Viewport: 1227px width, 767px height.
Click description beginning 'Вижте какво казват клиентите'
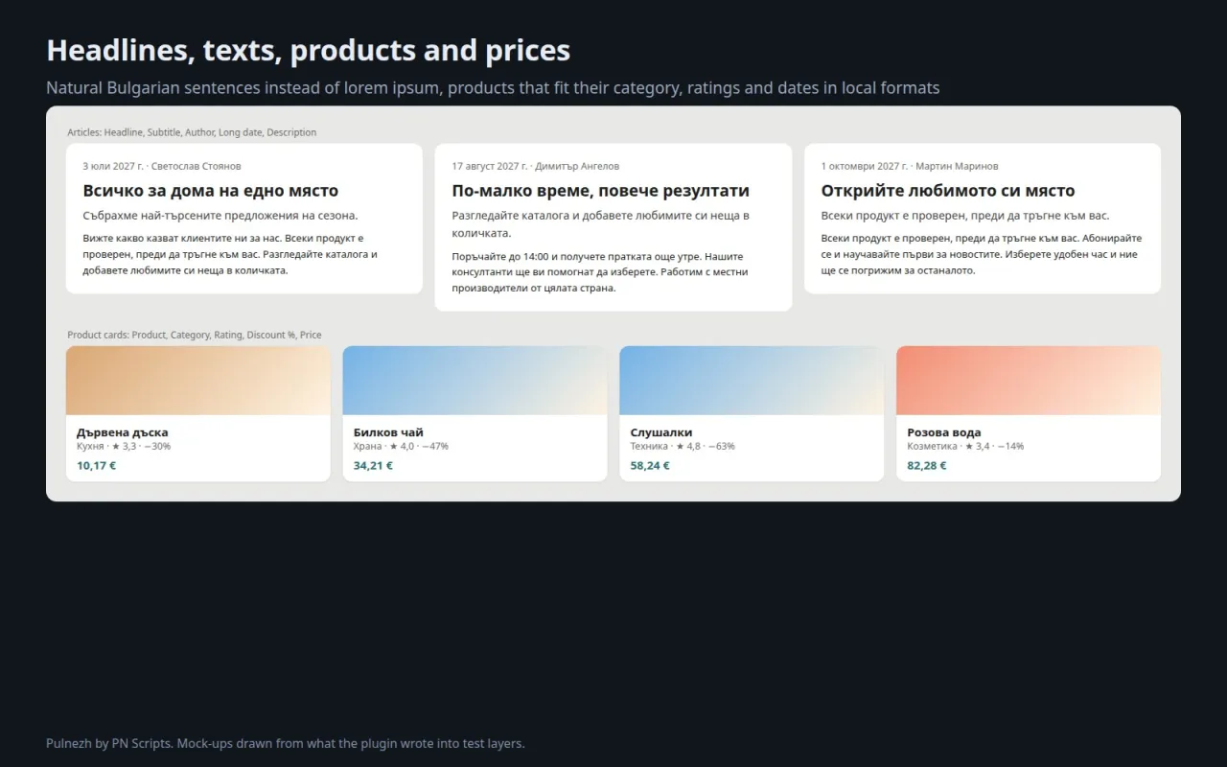pos(230,254)
